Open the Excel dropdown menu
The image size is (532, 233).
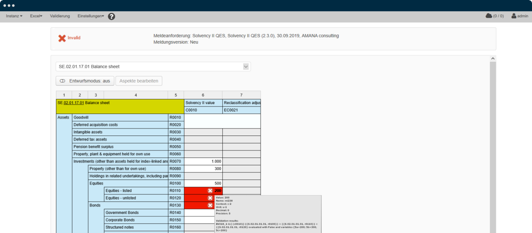pyautogui.click(x=36, y=16)
